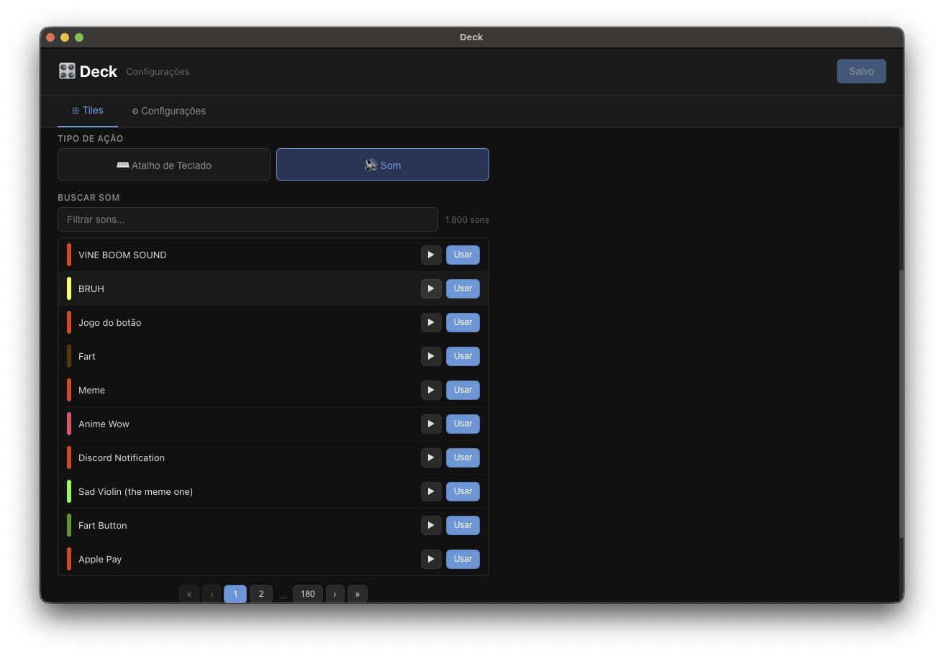Focus the Filtrar sons search field
The width and height of the screenshot is (944, 656).
[x=248, y=219]
